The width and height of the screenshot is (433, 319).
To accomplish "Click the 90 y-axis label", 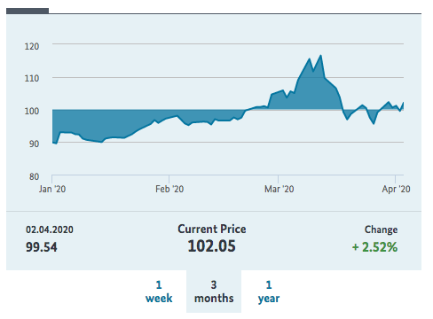I will tap(34, 144).
